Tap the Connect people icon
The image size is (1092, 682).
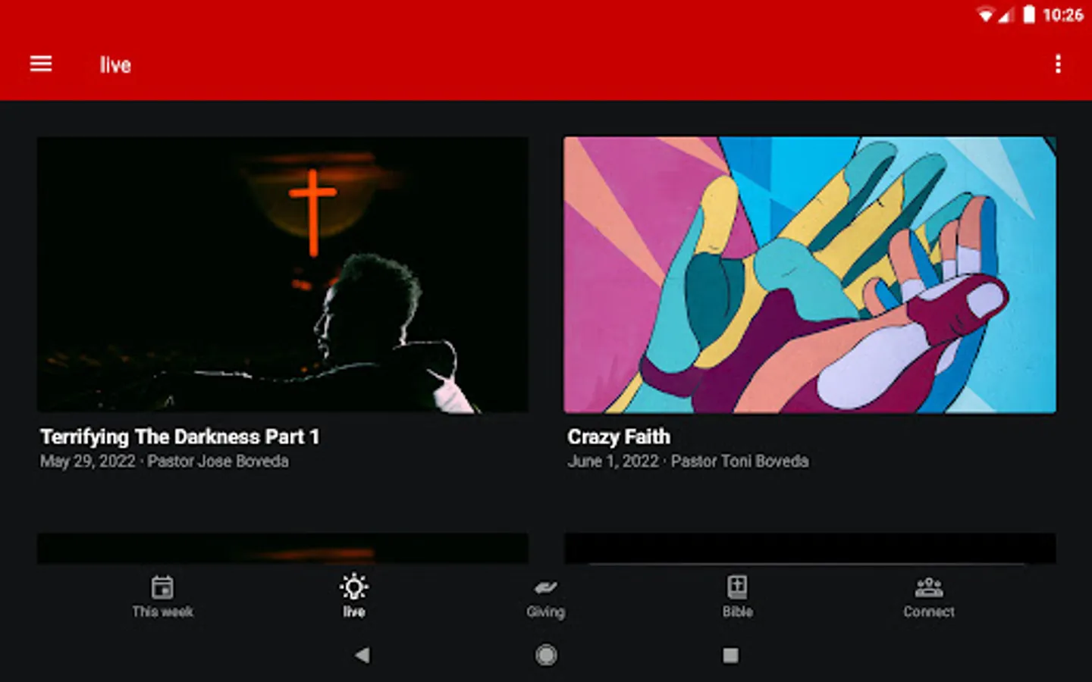[x=929, y=587]
